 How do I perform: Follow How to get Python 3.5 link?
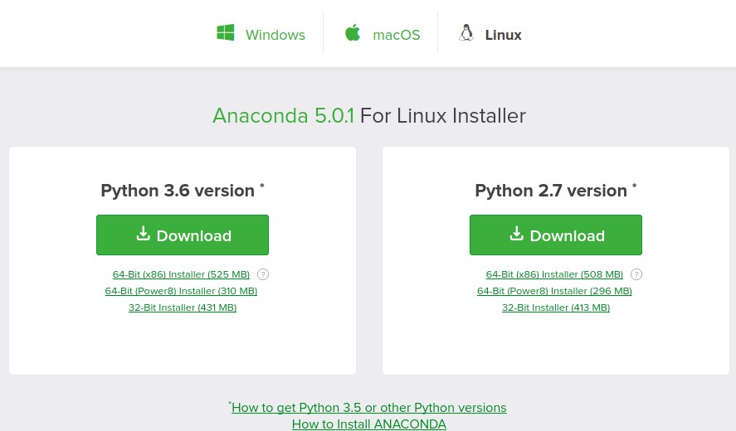[368, 408]
